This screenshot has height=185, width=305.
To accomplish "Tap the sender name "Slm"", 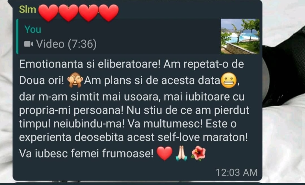I will coord(27,10).
